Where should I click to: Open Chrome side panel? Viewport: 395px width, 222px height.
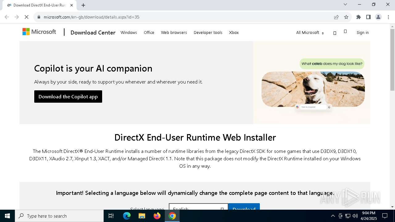coord(368,17)
